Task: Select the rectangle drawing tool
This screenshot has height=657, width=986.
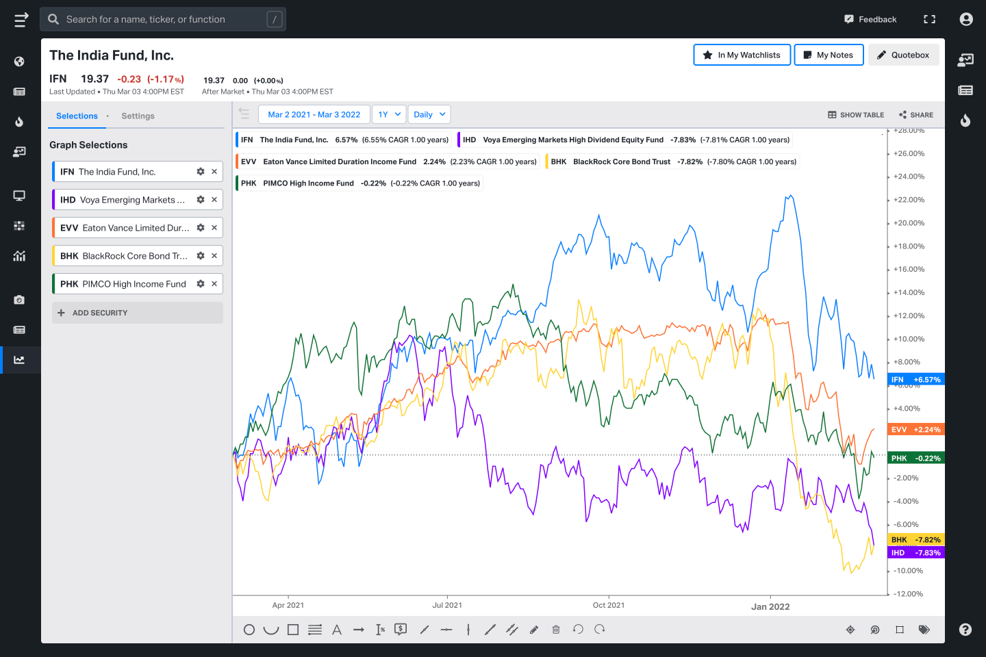Action: tap(293, 630)
